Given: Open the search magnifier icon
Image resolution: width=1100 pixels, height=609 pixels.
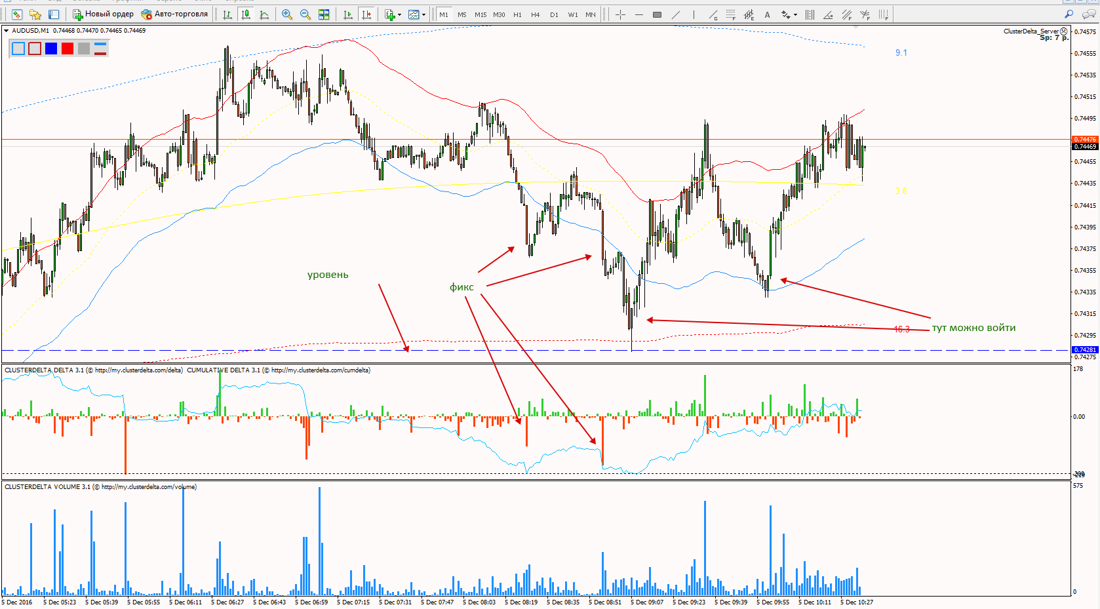Looking at the screenshot, I should [x=1069, y=14].
